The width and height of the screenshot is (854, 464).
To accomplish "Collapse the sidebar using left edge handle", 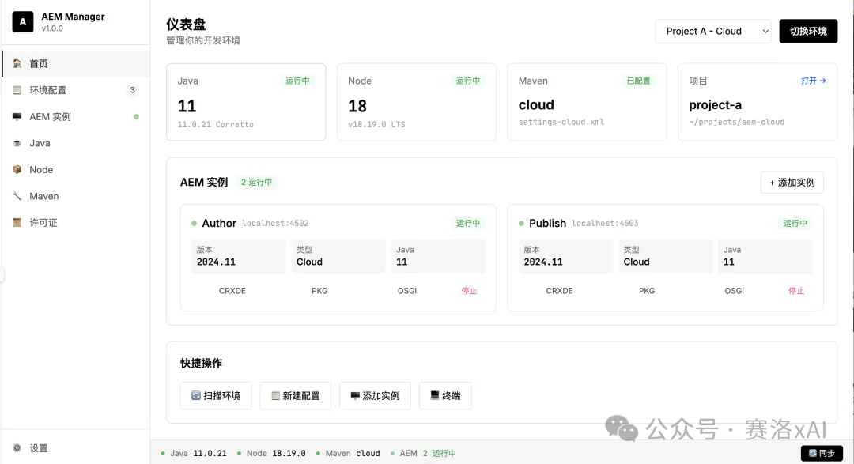I will tap(2, 274).
